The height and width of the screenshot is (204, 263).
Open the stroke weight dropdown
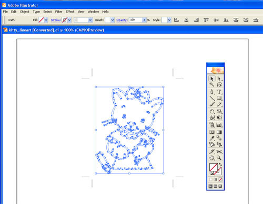pyautogui.click(x=90, y=20)
